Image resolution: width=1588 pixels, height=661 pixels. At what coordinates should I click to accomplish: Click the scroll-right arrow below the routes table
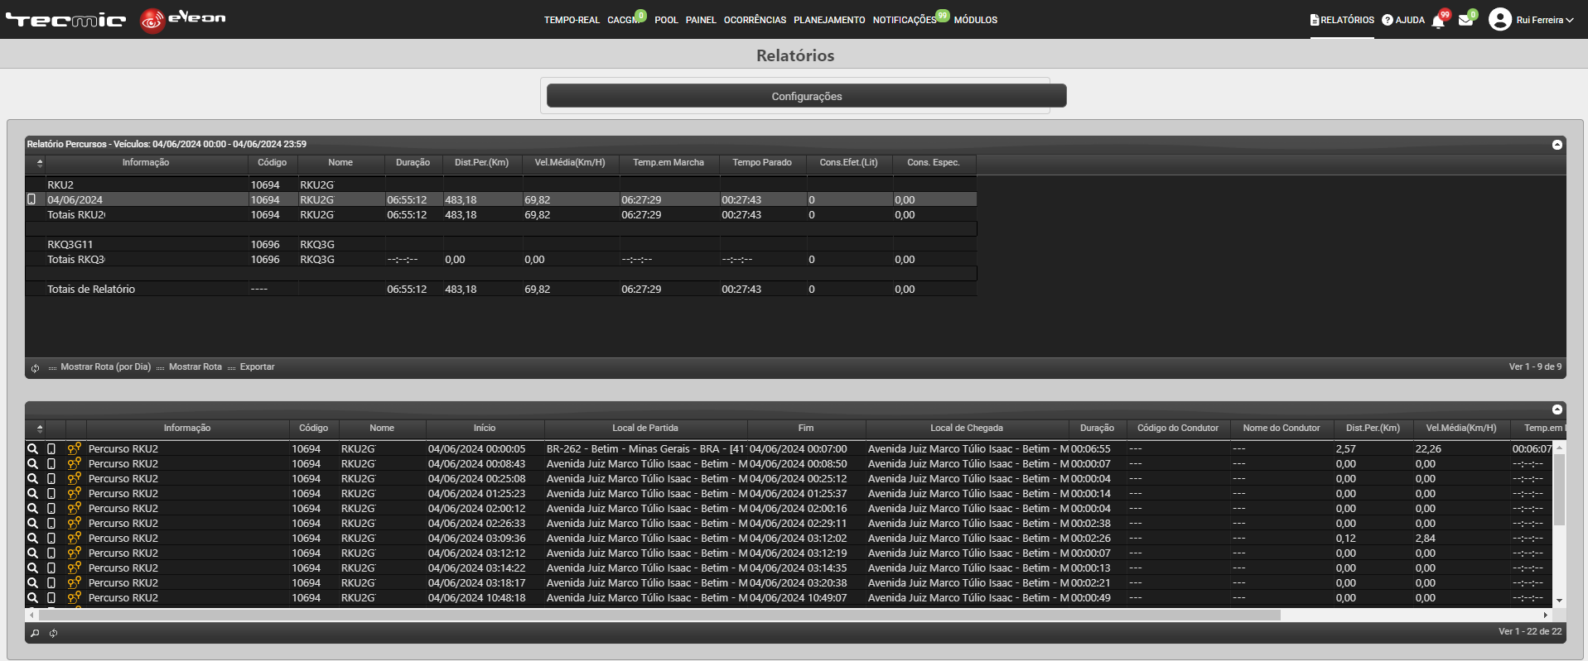tap(1546, 615)
